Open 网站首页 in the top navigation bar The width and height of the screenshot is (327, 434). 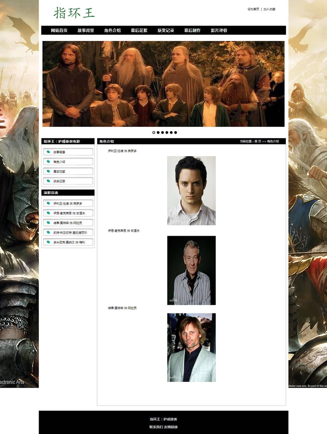point(59,30)
